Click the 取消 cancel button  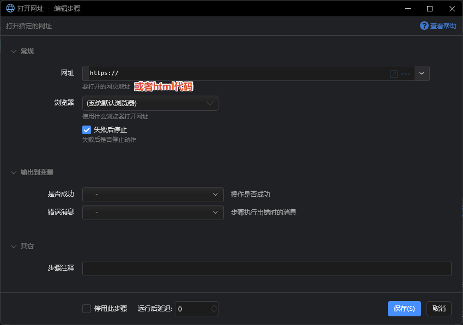click(x=438, y=309)
